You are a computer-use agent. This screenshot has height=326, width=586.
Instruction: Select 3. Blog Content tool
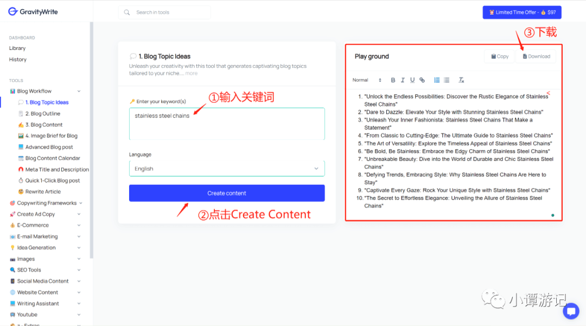point(44,124)
